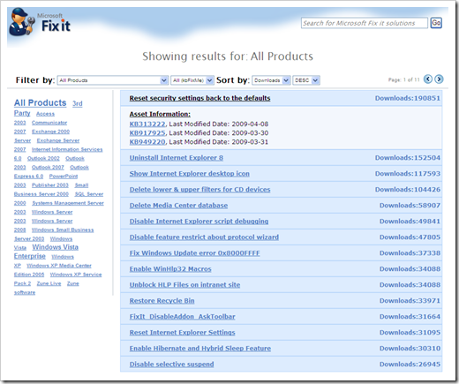Filter by Outlook Express 6.0 in sidebar
Screen dimensions: 459x384
click(x=28, y=177)
